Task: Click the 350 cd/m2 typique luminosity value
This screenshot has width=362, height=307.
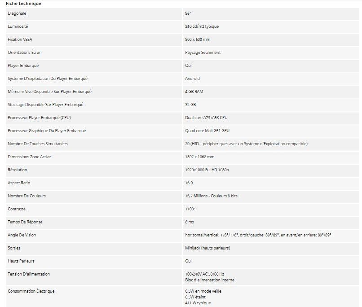Action: [x=202, y=27]
